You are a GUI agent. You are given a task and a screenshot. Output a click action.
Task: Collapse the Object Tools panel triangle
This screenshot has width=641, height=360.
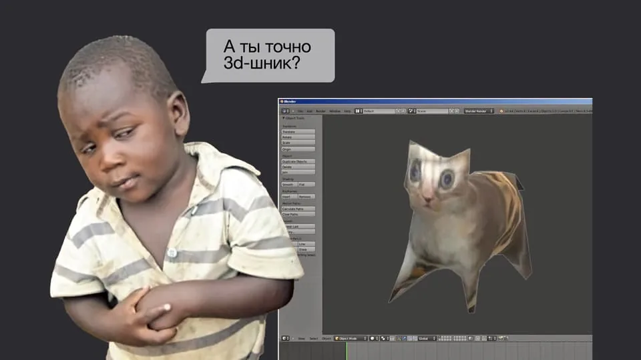[283, 118]
